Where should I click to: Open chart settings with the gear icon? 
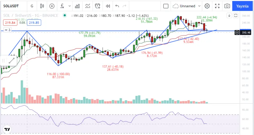click(207, 6)
